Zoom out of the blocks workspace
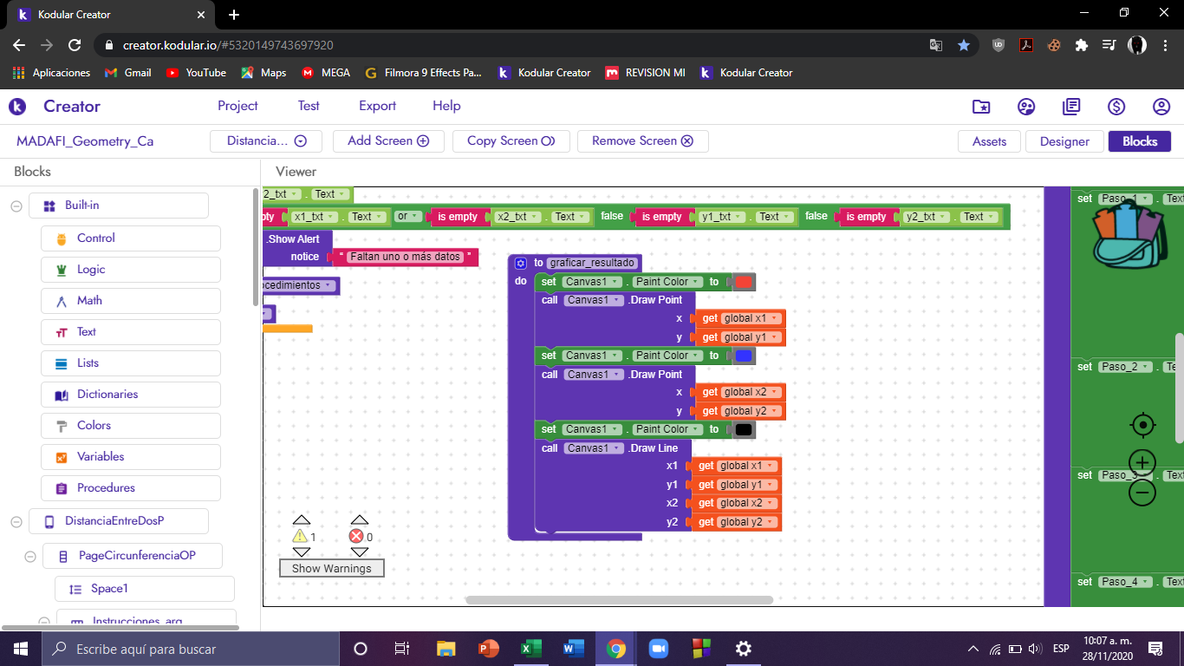1184x666 pixels. [x=1142, y=493]
